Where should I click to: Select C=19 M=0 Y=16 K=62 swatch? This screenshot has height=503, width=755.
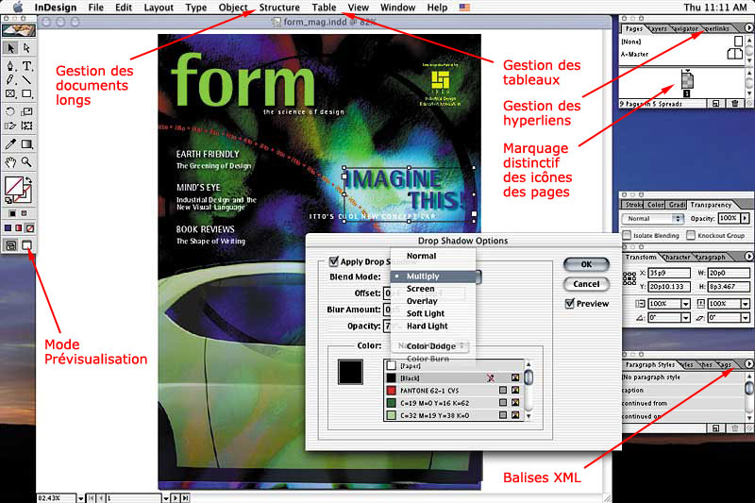(x=454, y=403)
